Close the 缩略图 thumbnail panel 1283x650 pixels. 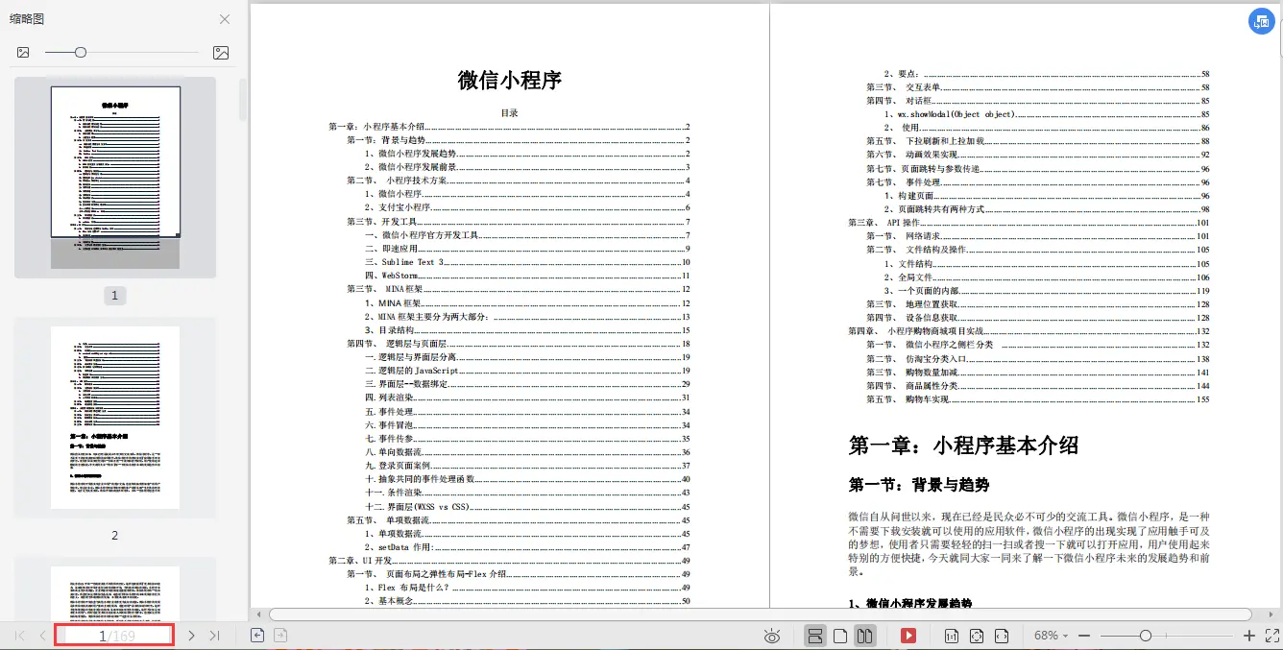(x=224, y=18)
